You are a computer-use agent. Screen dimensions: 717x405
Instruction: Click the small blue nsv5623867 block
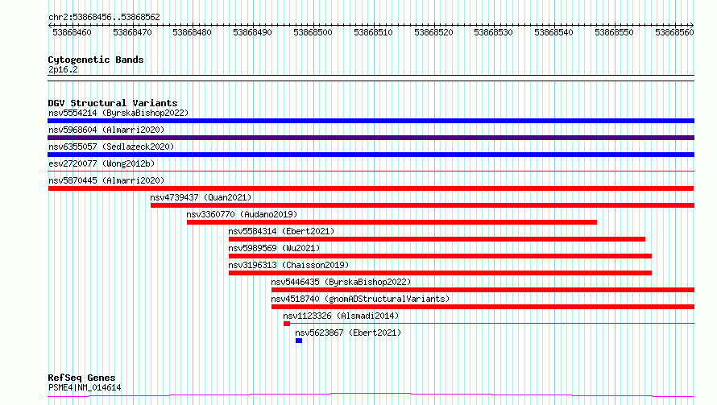coord(299,341)
